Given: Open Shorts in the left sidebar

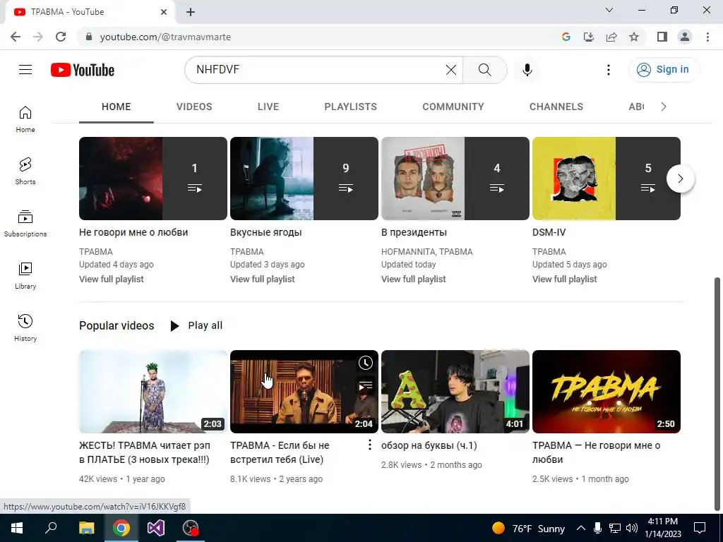Looking at the screenshot, I should tap(25, 171).
